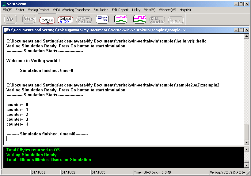Click the 'counter= 4' output line
Viewport: 251px width, 176px height.
click(17, 124)
